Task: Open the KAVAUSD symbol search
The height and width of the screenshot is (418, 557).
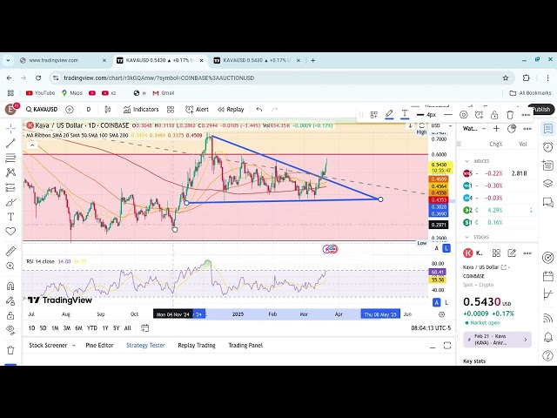Action: point(42,110)
